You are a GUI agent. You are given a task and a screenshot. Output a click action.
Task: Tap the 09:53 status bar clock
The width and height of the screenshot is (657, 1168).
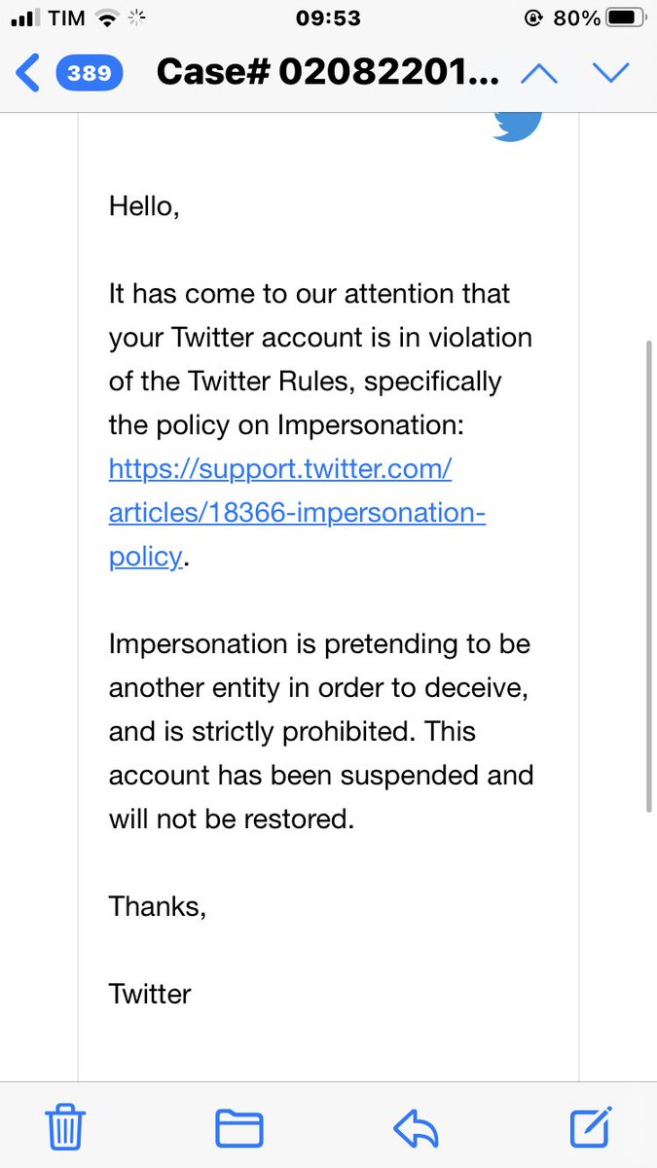coord(327,18)
